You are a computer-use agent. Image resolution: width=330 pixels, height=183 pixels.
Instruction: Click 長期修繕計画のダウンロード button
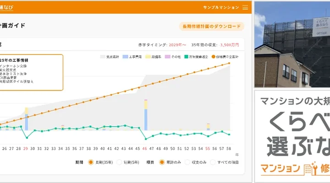coord(211,27)
